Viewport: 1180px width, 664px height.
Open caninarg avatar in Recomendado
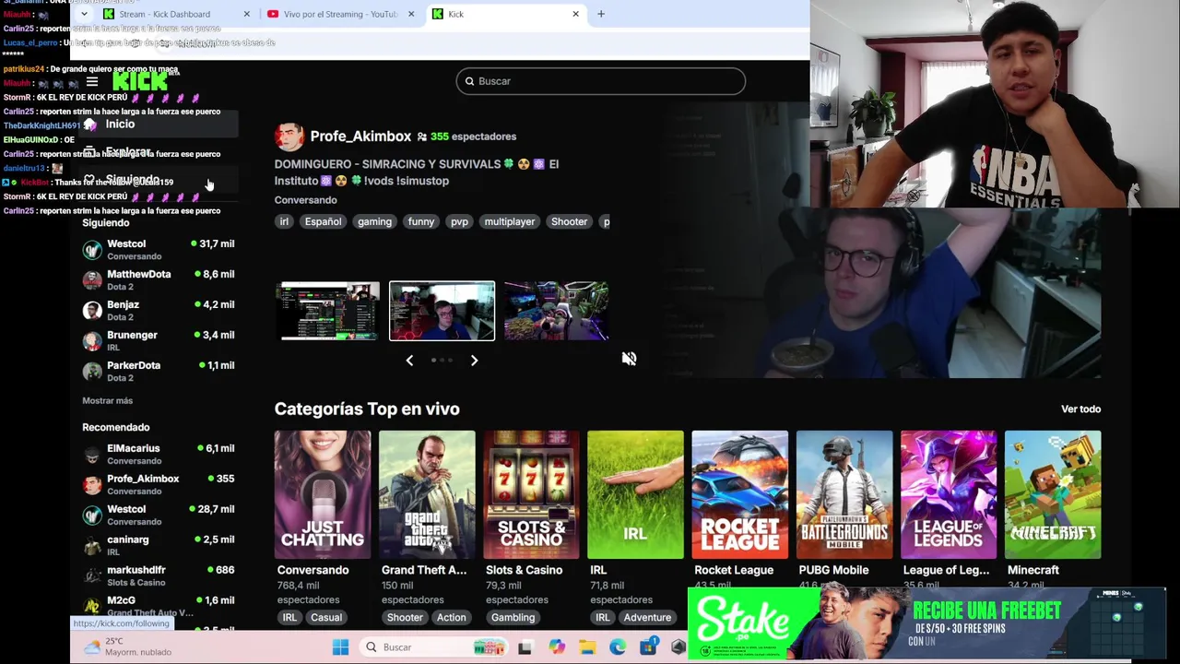(x=92, y=545)
